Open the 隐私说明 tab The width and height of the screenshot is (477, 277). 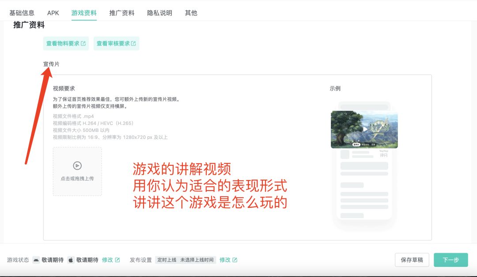click(x=159, y=13)
